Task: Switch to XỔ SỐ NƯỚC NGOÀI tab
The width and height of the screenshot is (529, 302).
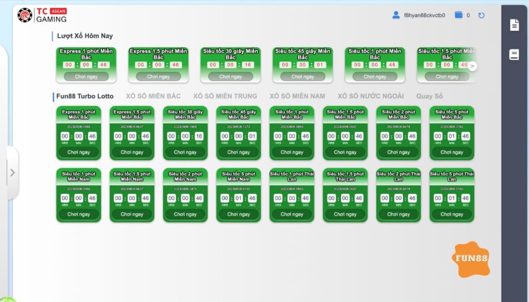Action: (x=370, y=96)
